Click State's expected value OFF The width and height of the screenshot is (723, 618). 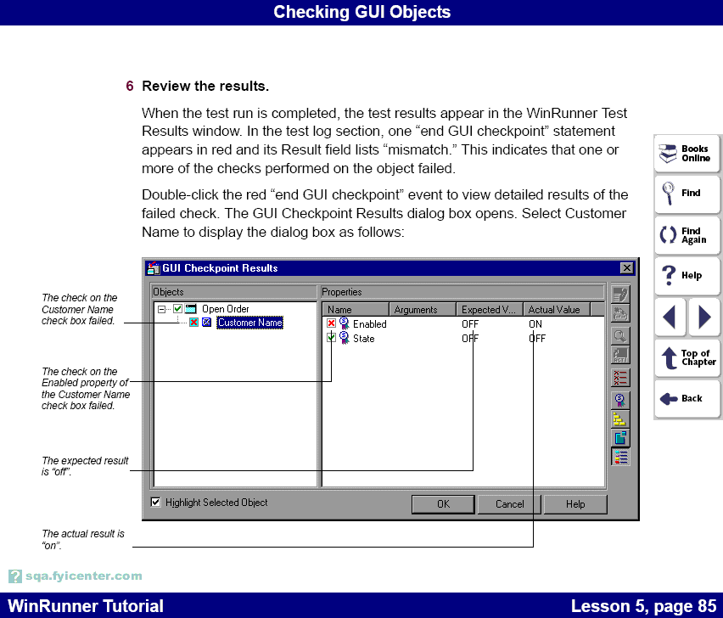(470, 338)
